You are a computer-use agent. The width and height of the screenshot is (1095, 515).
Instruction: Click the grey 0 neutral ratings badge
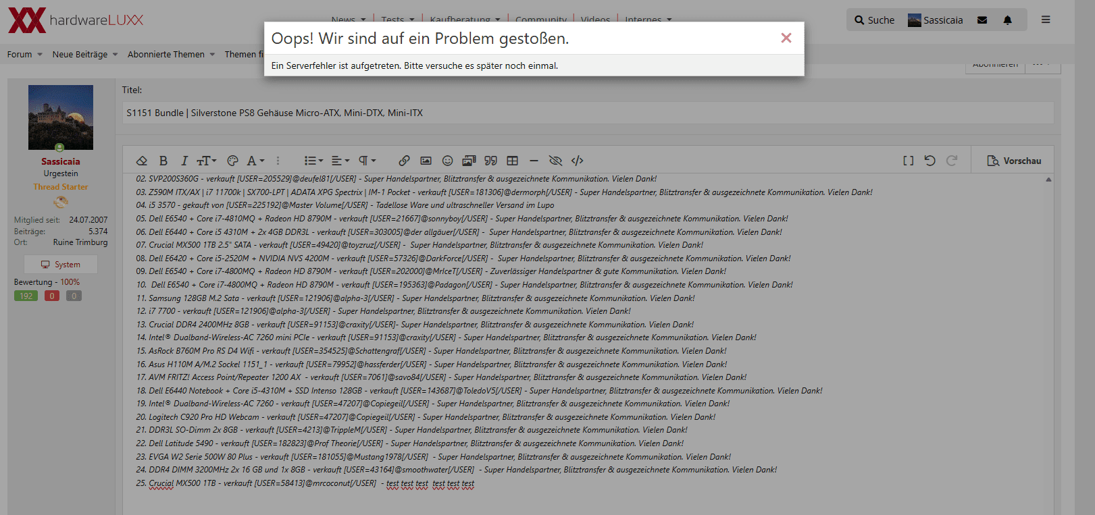(74, 296)
